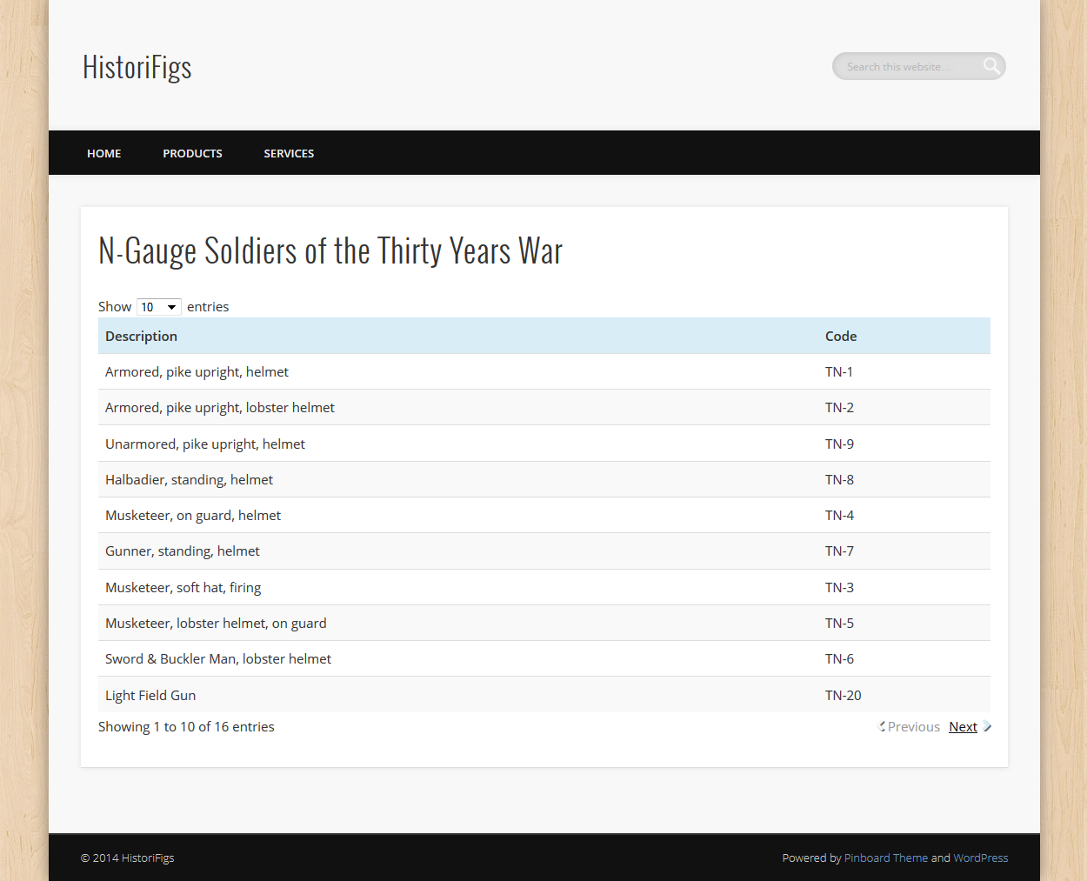Open the WordPress footer link

[x=981, y=858]
